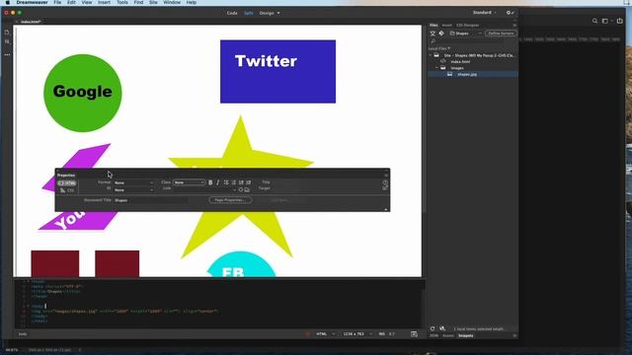Open the Edit menu

point(71,2)
